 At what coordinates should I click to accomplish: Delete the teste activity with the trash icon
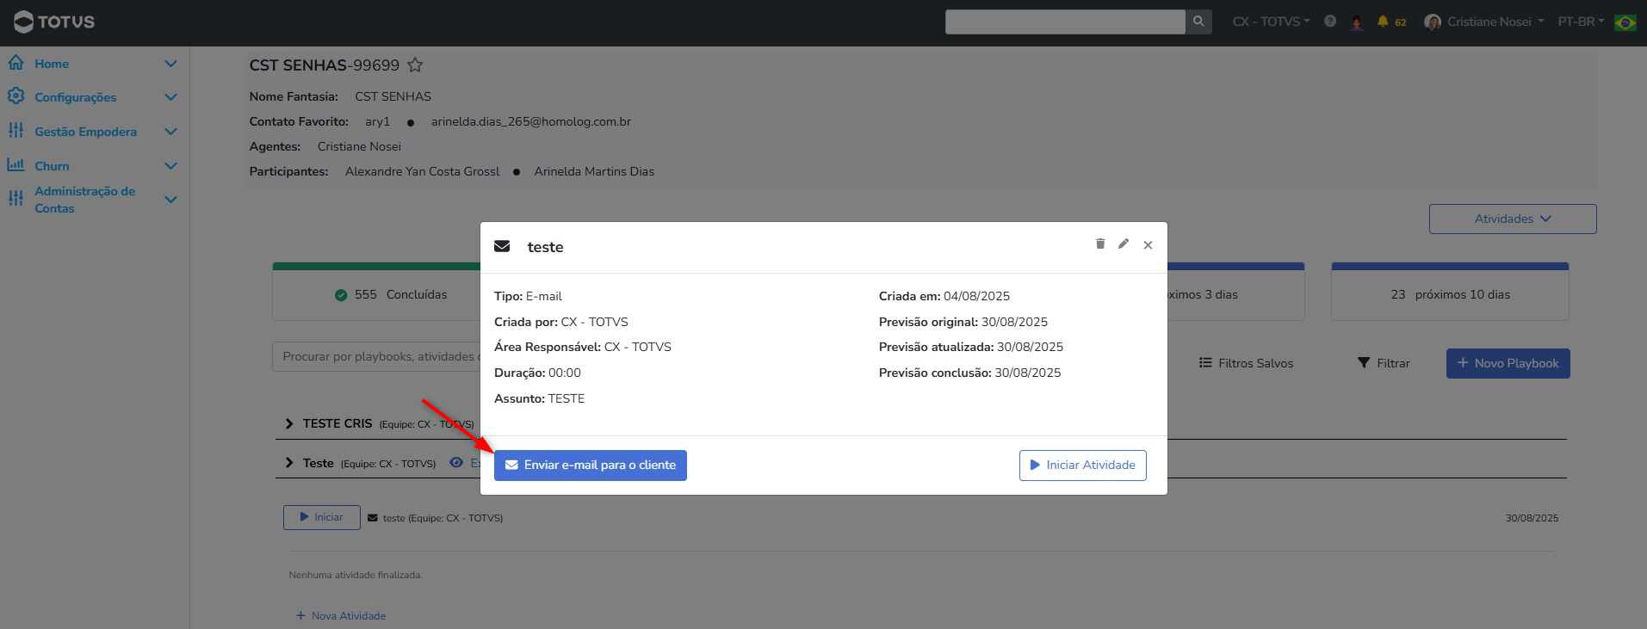(1100, 244)
